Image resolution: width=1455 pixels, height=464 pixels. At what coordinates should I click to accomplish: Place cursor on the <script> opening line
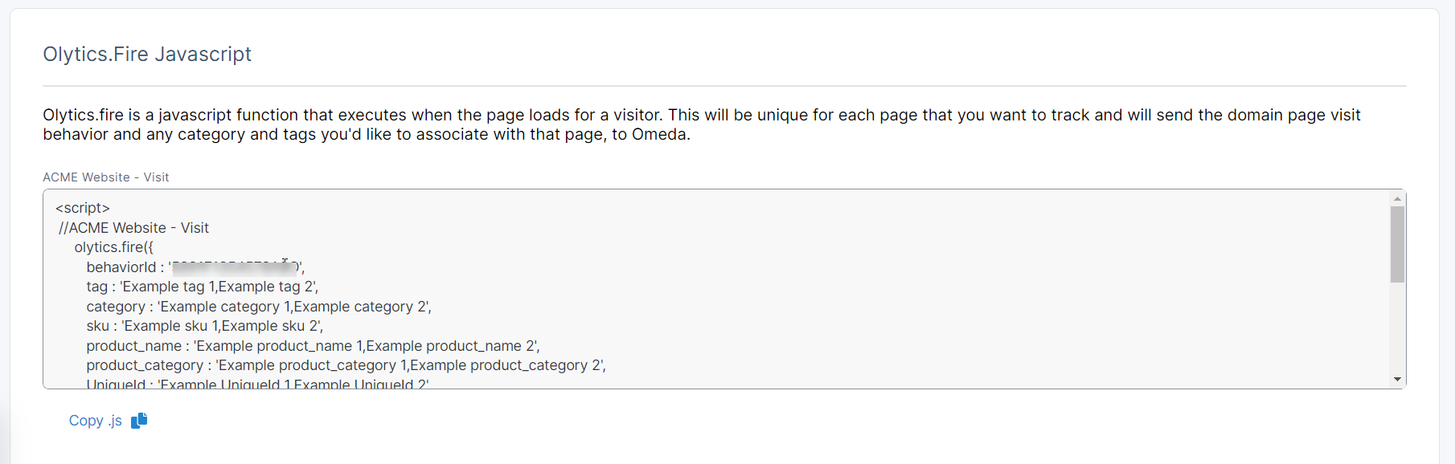tap(83, 209)
